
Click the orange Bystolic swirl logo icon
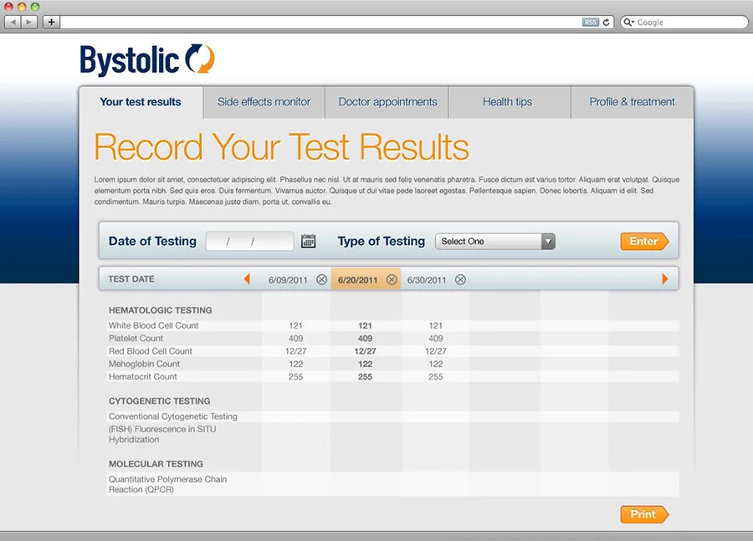tap(201, 59)
